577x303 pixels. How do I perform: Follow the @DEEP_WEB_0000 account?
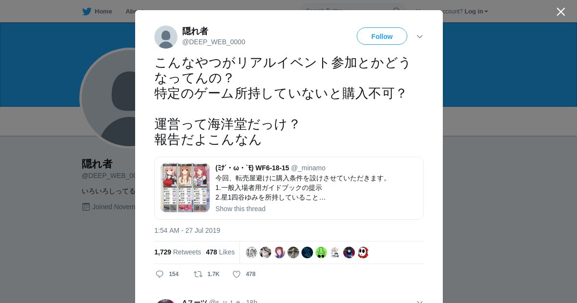(382, 37)
